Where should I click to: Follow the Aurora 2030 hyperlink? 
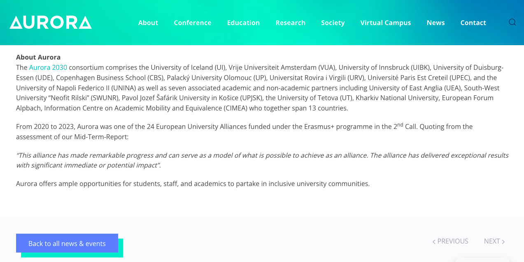48,67
